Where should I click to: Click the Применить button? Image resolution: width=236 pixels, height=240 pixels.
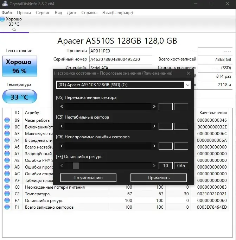(x=159, y=178)
